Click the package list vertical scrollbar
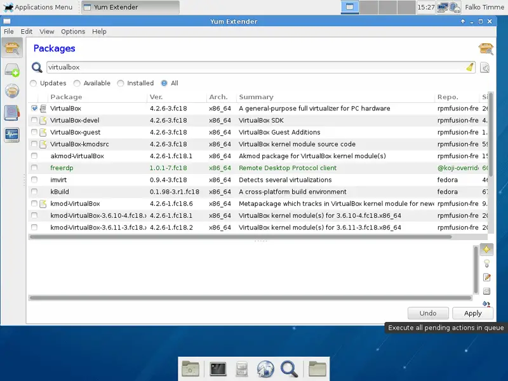The height and width of the screenshot is (381, 508). click(x=490, y=135)
